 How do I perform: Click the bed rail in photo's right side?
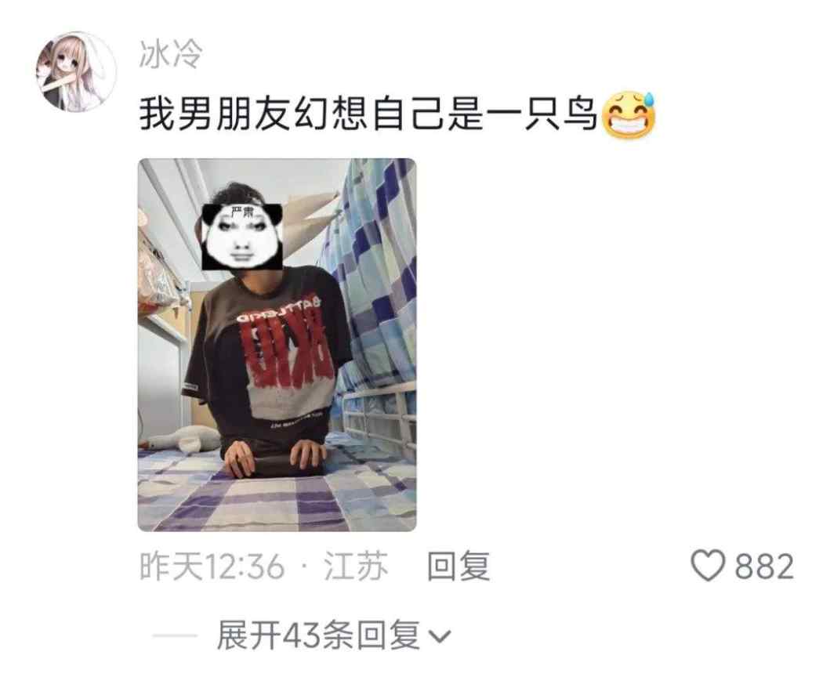tap(379, 418)
